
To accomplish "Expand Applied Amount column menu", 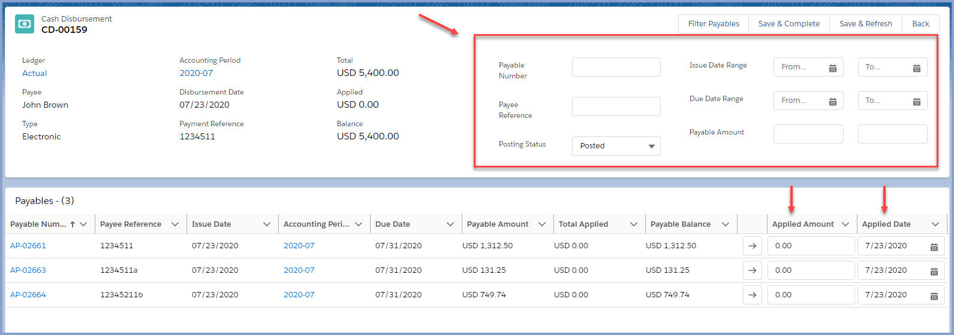I will [845, 224].
